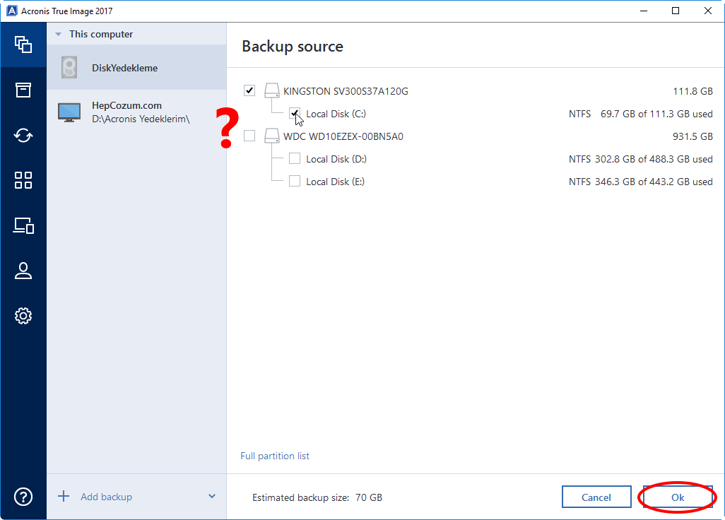Open the Backup section in sidebar

23,45
